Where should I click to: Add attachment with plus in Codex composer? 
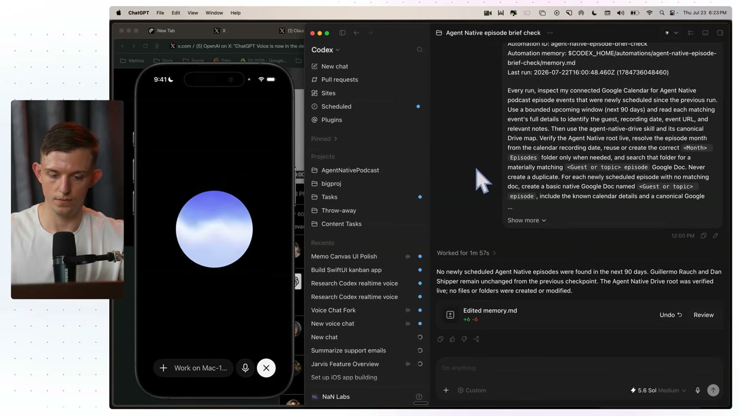pos(446,391)
